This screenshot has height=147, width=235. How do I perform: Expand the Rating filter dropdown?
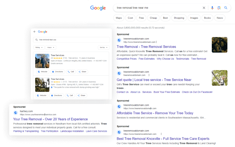39,47
